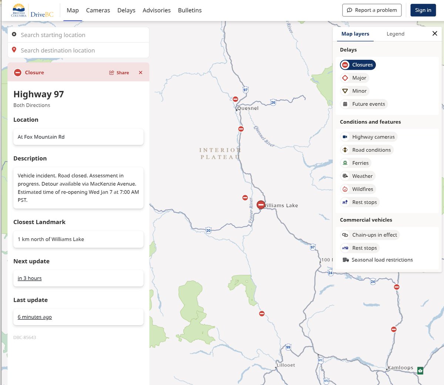The width and height of the screenshot is (444, 385).
Task: Click the DriveBC logo
Action: (x=32, y=10)
